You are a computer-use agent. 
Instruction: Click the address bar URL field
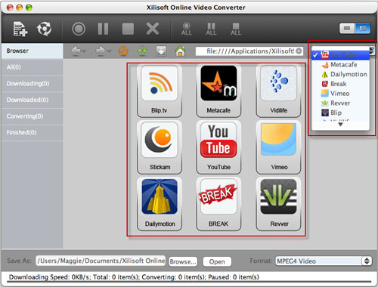(x=249, y=51)
